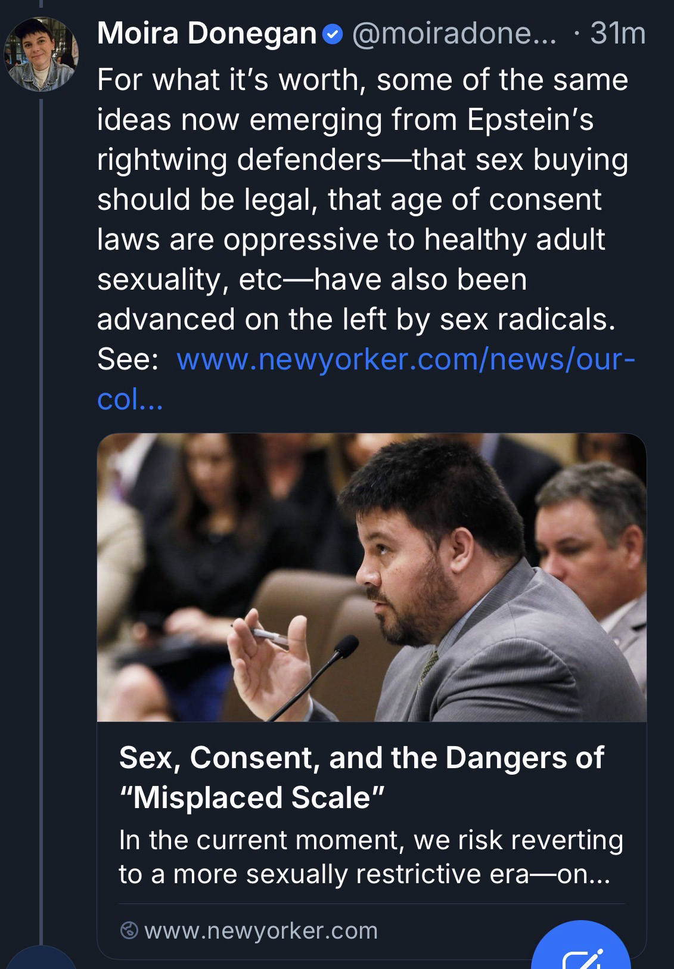Open the @moiradone... handle

click(x=453, y=34)
